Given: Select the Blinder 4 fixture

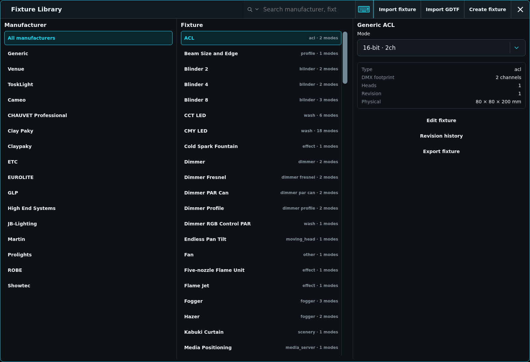Looking at the screenshot, I should pyautogui.click(x=261, y=84).
